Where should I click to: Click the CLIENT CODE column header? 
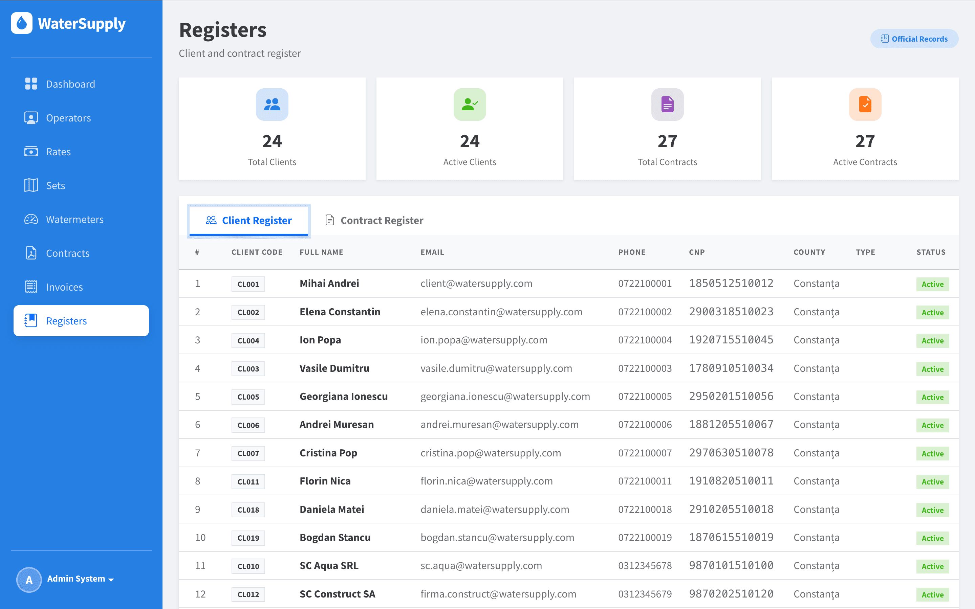[257, 252]
